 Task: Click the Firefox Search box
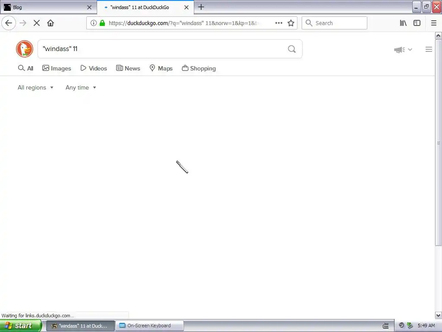click(335, 23)
